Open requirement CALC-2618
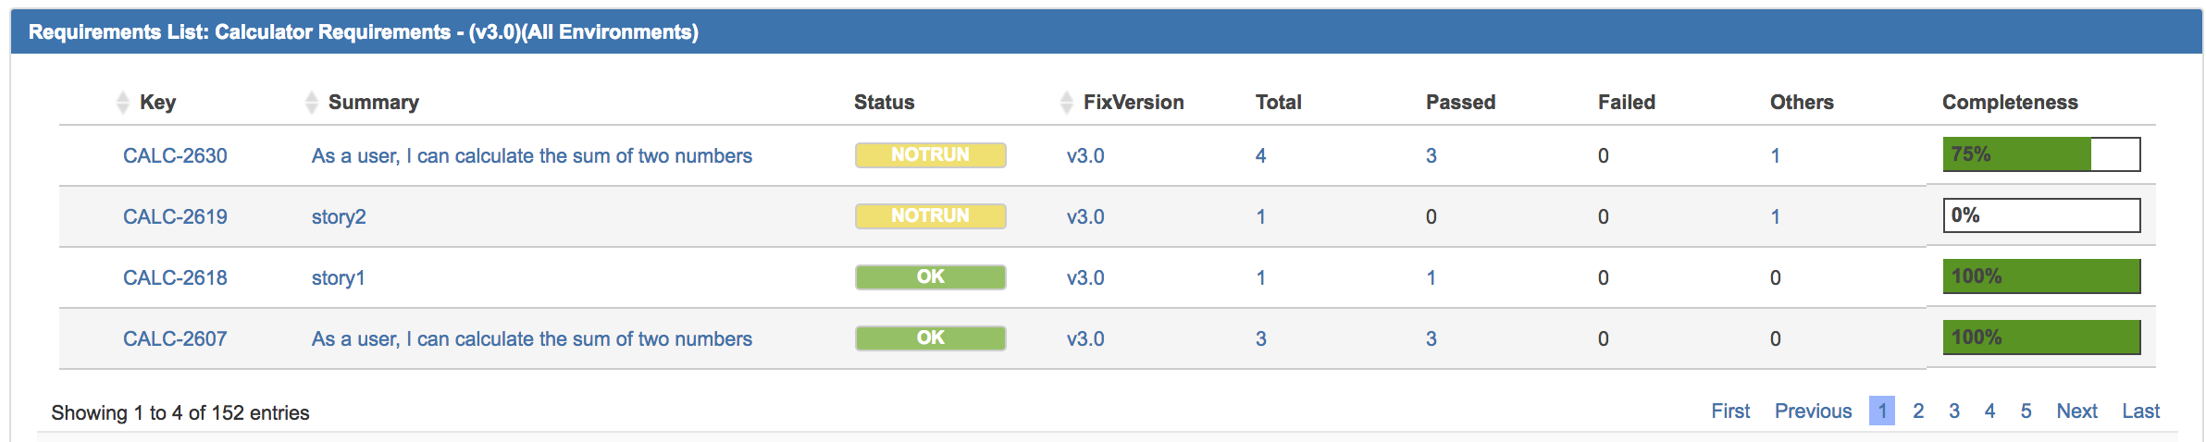Viewport: 2206px width, 442px height. tap(175, 277)
